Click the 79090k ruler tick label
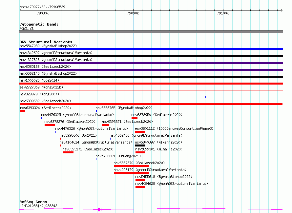This screenshot has height=213, width=292. pyautogui.click(x=133, y=13)
